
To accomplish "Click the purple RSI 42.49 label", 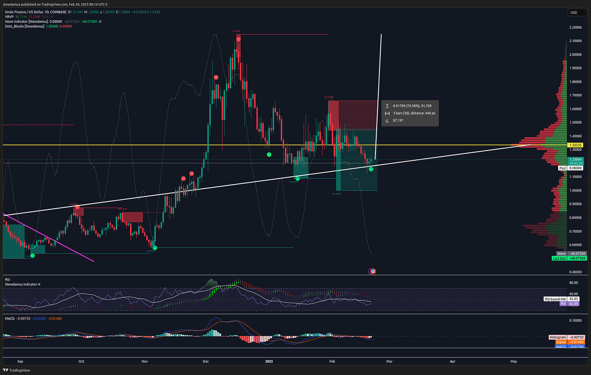I will coord(569,304).
